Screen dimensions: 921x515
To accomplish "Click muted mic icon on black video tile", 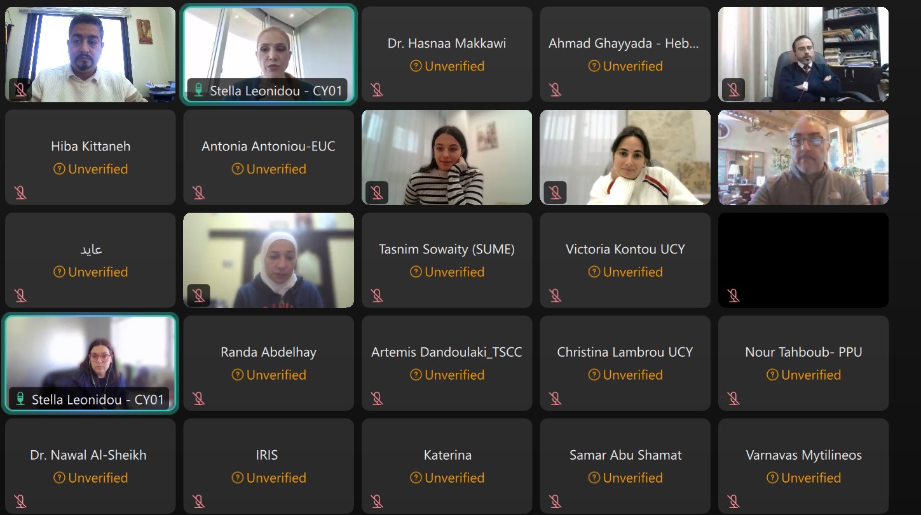I will (733, 295).
